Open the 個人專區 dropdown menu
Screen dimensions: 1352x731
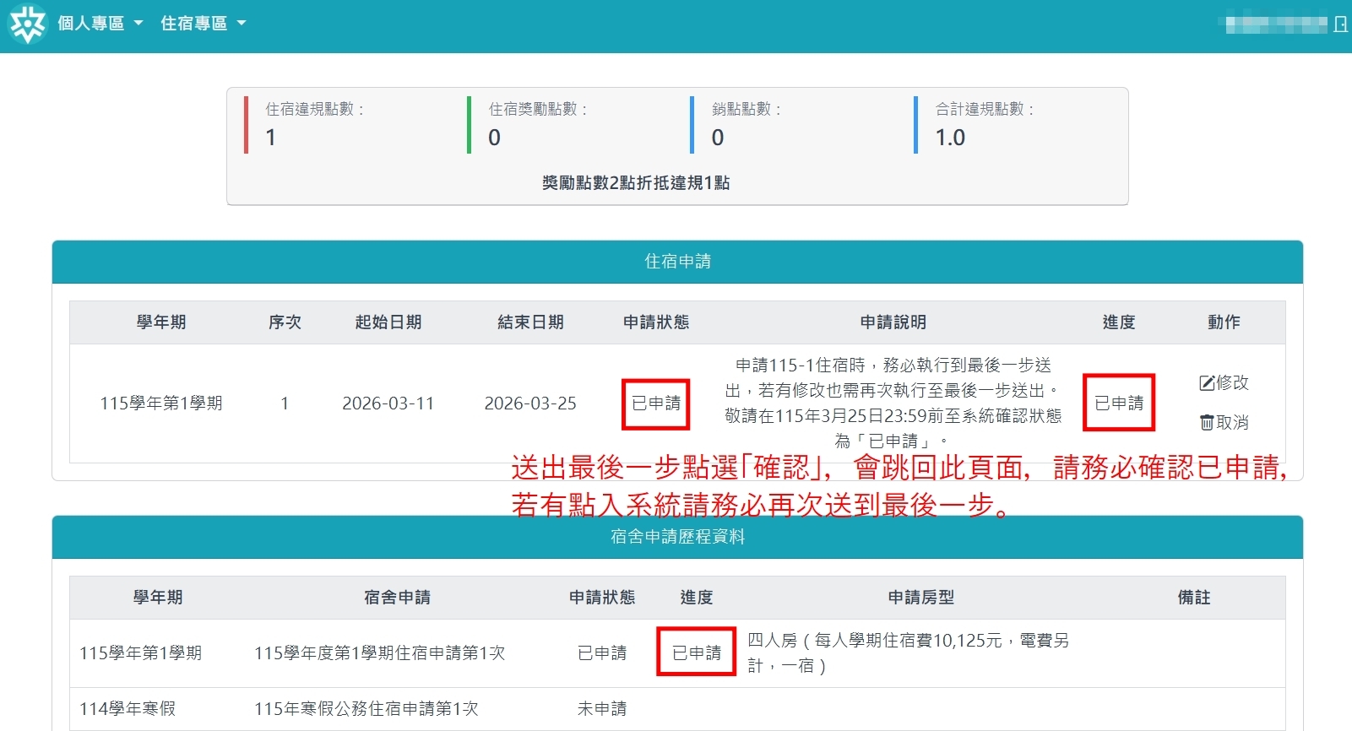click(100, 24)
